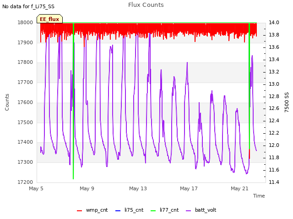Click the 13.0 right axis tick value
Screen dimensions: 293x219
[x=274, y=84]
